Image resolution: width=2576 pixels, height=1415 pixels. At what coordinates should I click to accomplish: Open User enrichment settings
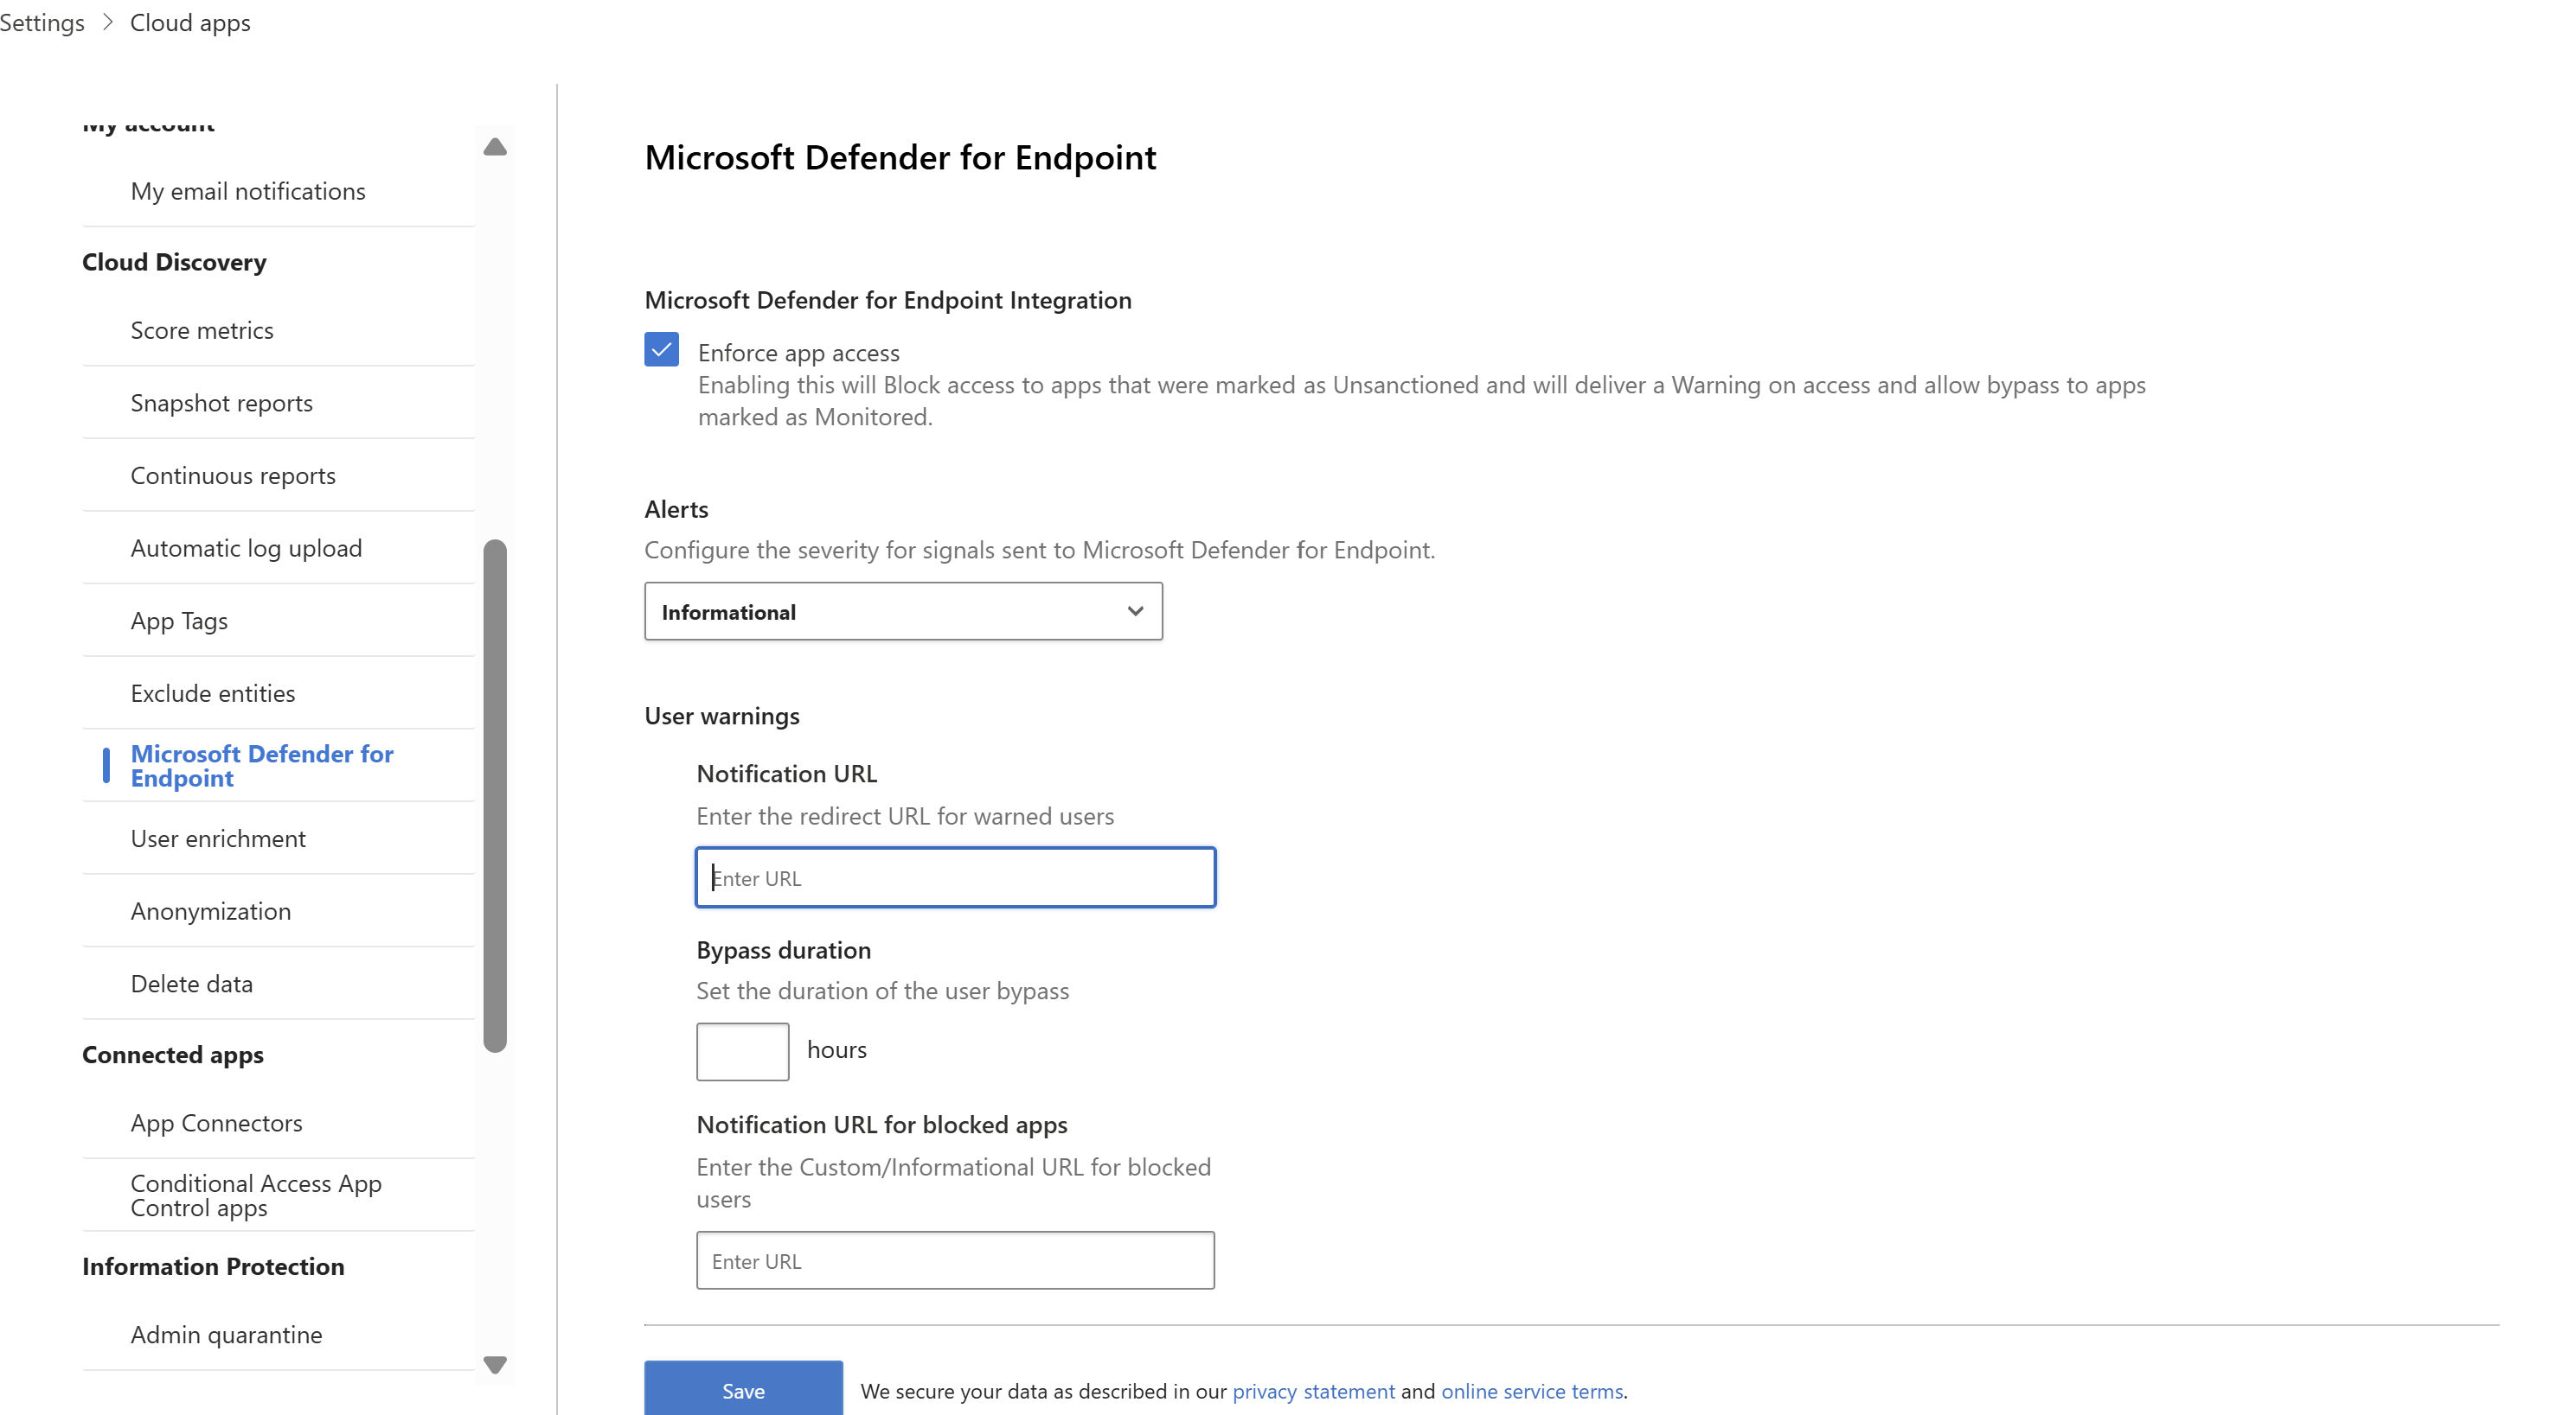click(x=218, y=838)
